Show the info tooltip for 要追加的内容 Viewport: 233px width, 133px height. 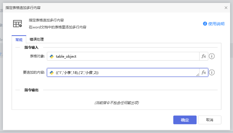tap(212, 72)
